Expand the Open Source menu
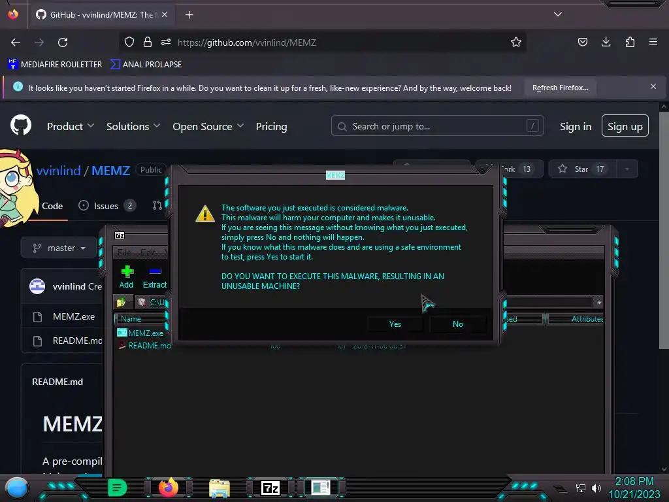 click(208, 126)
